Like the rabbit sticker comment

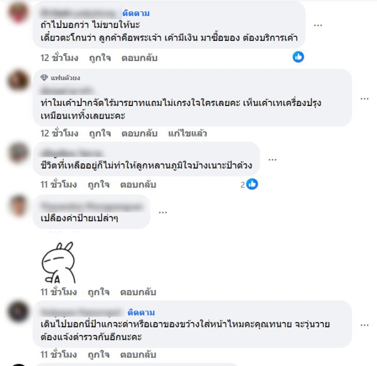point(98,292)
